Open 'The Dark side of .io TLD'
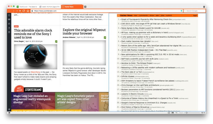This screenshot has height=124, width=213. click(131, 72)
